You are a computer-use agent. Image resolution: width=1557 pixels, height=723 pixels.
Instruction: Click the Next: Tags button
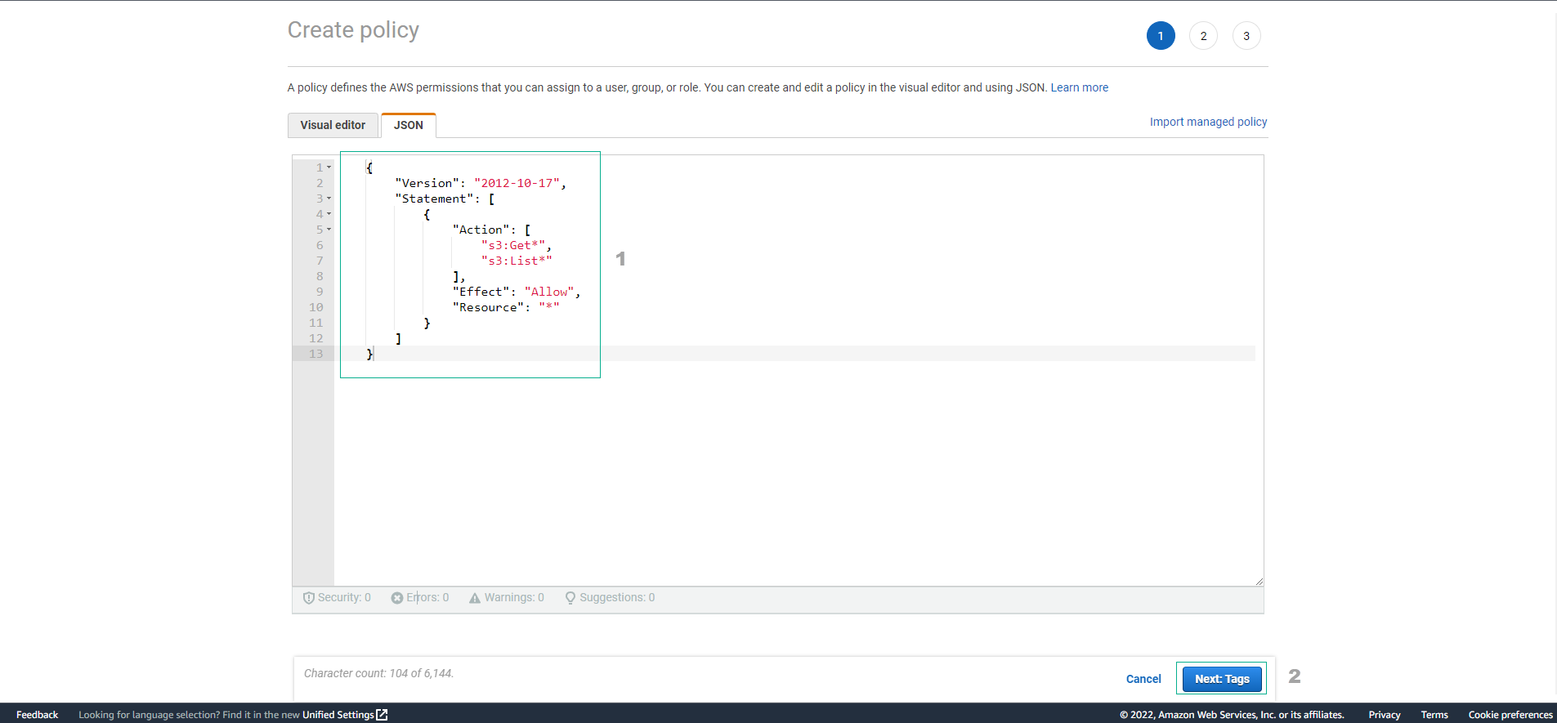(1222, 679)
